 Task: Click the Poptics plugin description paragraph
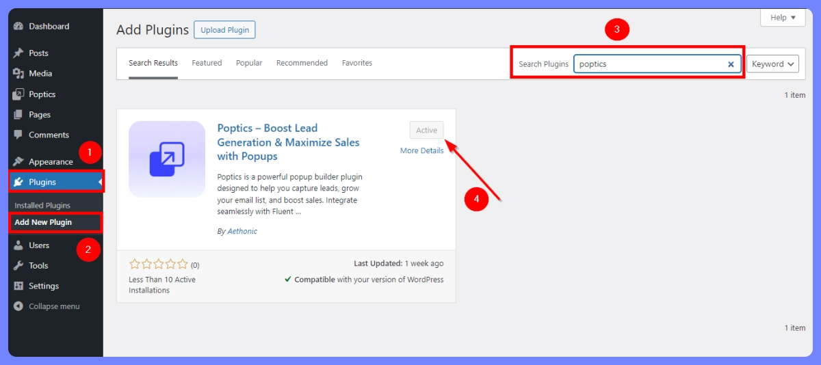pos(290,194)
